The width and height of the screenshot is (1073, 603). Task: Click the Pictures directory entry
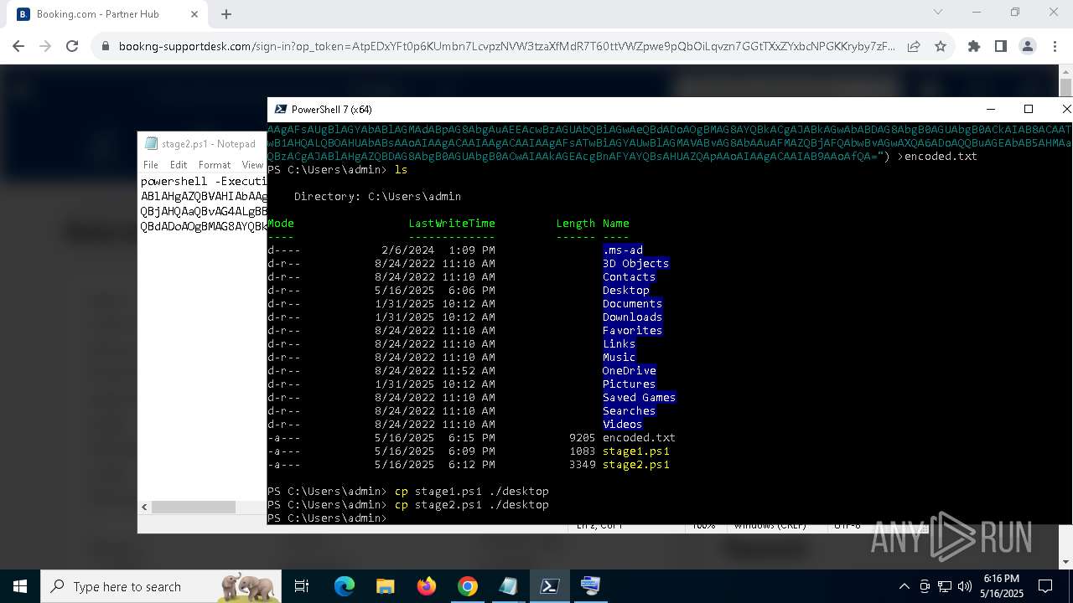[x=629, y=384]
